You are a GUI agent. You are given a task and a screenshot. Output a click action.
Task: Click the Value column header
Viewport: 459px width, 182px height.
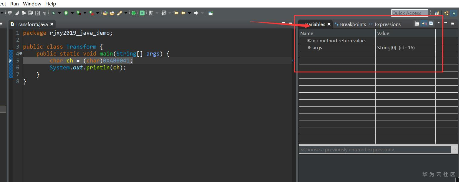pyautogui.click(x=405, y=33)
